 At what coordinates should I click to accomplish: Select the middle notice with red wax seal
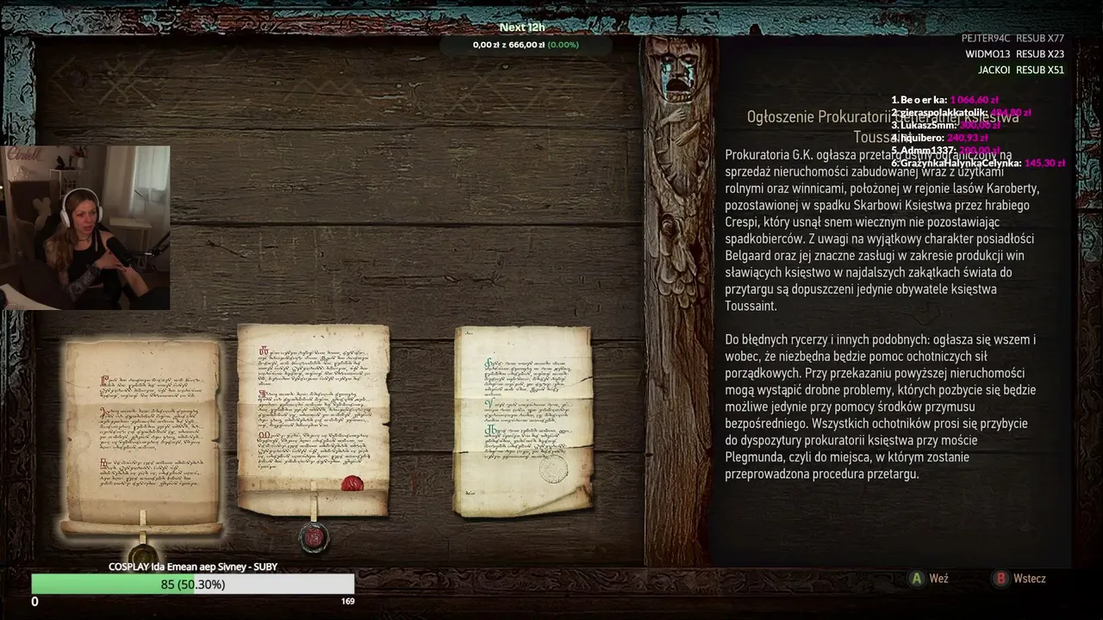pos(314,420)
